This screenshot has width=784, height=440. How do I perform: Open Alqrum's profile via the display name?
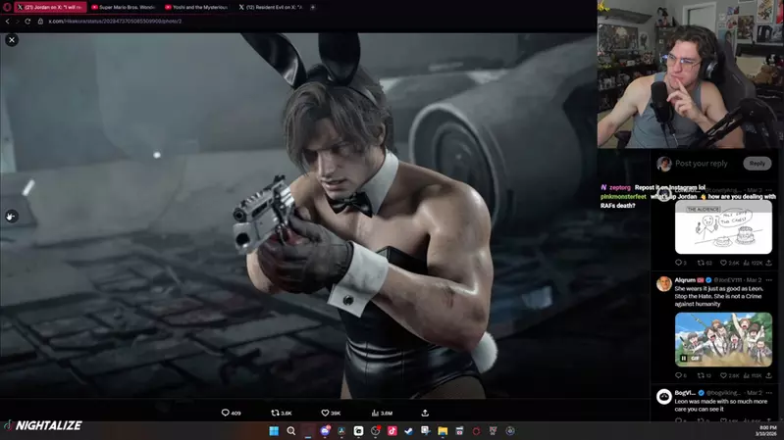tap(685, 280)
